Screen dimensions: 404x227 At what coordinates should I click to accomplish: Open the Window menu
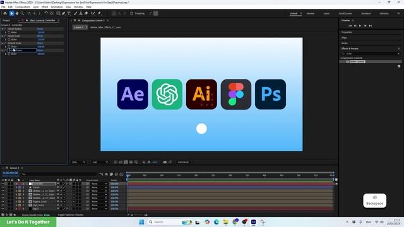[x=78, y=7]
